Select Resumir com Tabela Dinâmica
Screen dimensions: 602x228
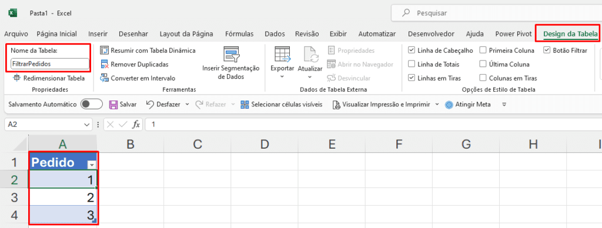[148, 51]
